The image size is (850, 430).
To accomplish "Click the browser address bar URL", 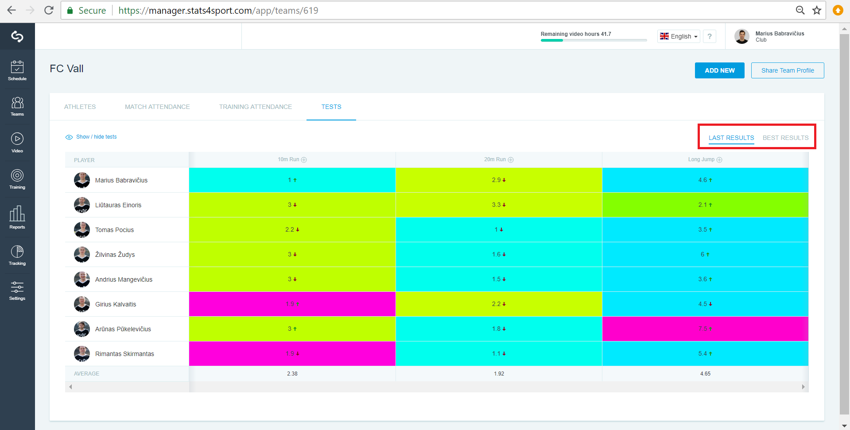I will coord(218,10).
